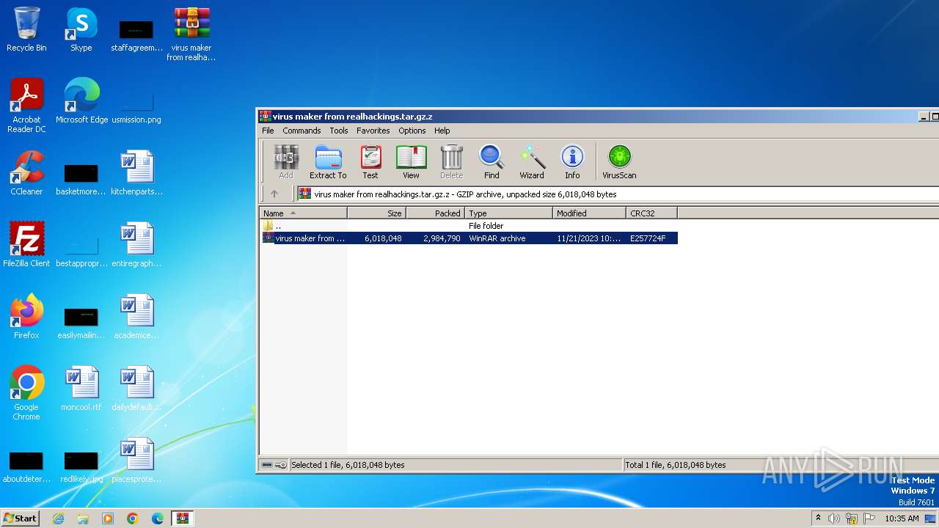Launch CCleaner from the desktop

coord(26,173)
